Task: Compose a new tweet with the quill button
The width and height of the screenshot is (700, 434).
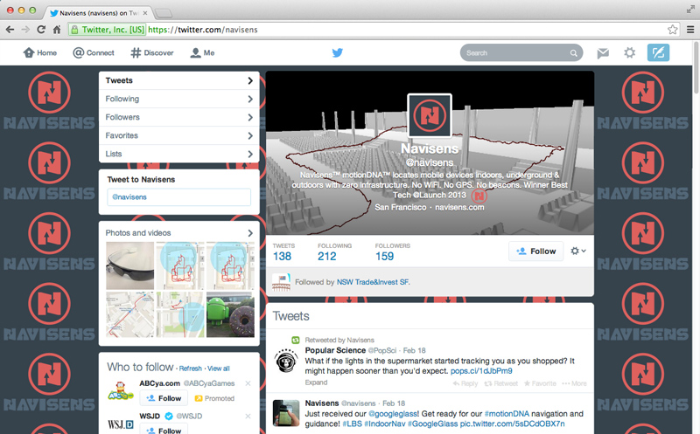Action: pos(658,52)
